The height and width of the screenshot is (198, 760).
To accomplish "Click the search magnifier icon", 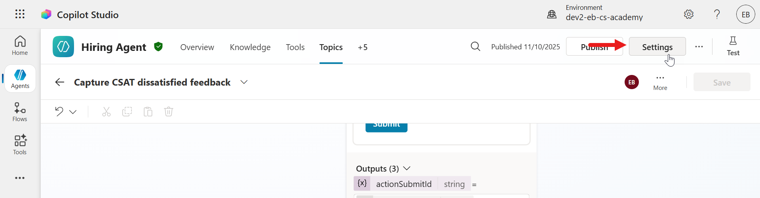I will (475, 47).
